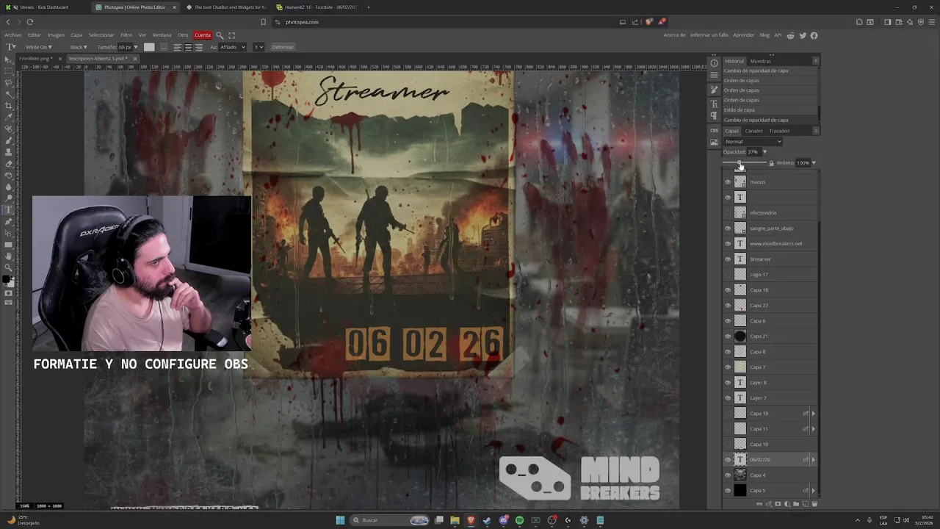
Task: Show the Capa 19 layer
Action: click(x=728, y=414)
